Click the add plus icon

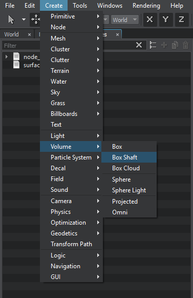click(164, 45)
